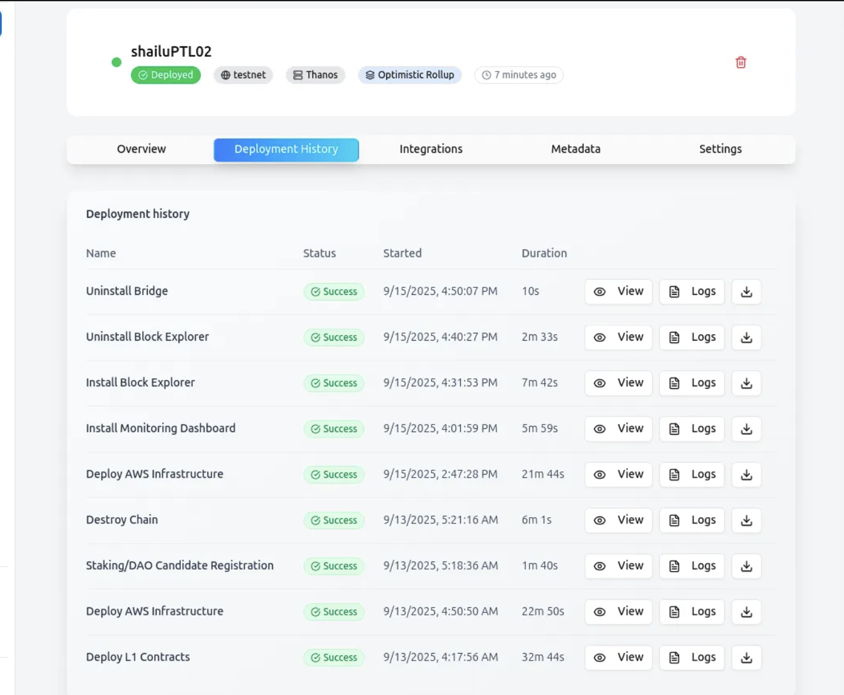Click the red trash delete icon
The height and width of the screenshot is (695, 844).
(x=741, y=63)
